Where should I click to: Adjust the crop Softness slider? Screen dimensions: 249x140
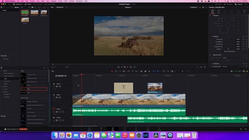tap(228, 49)
